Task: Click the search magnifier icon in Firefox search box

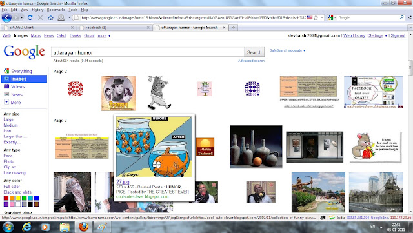Action: pos(401,17)
